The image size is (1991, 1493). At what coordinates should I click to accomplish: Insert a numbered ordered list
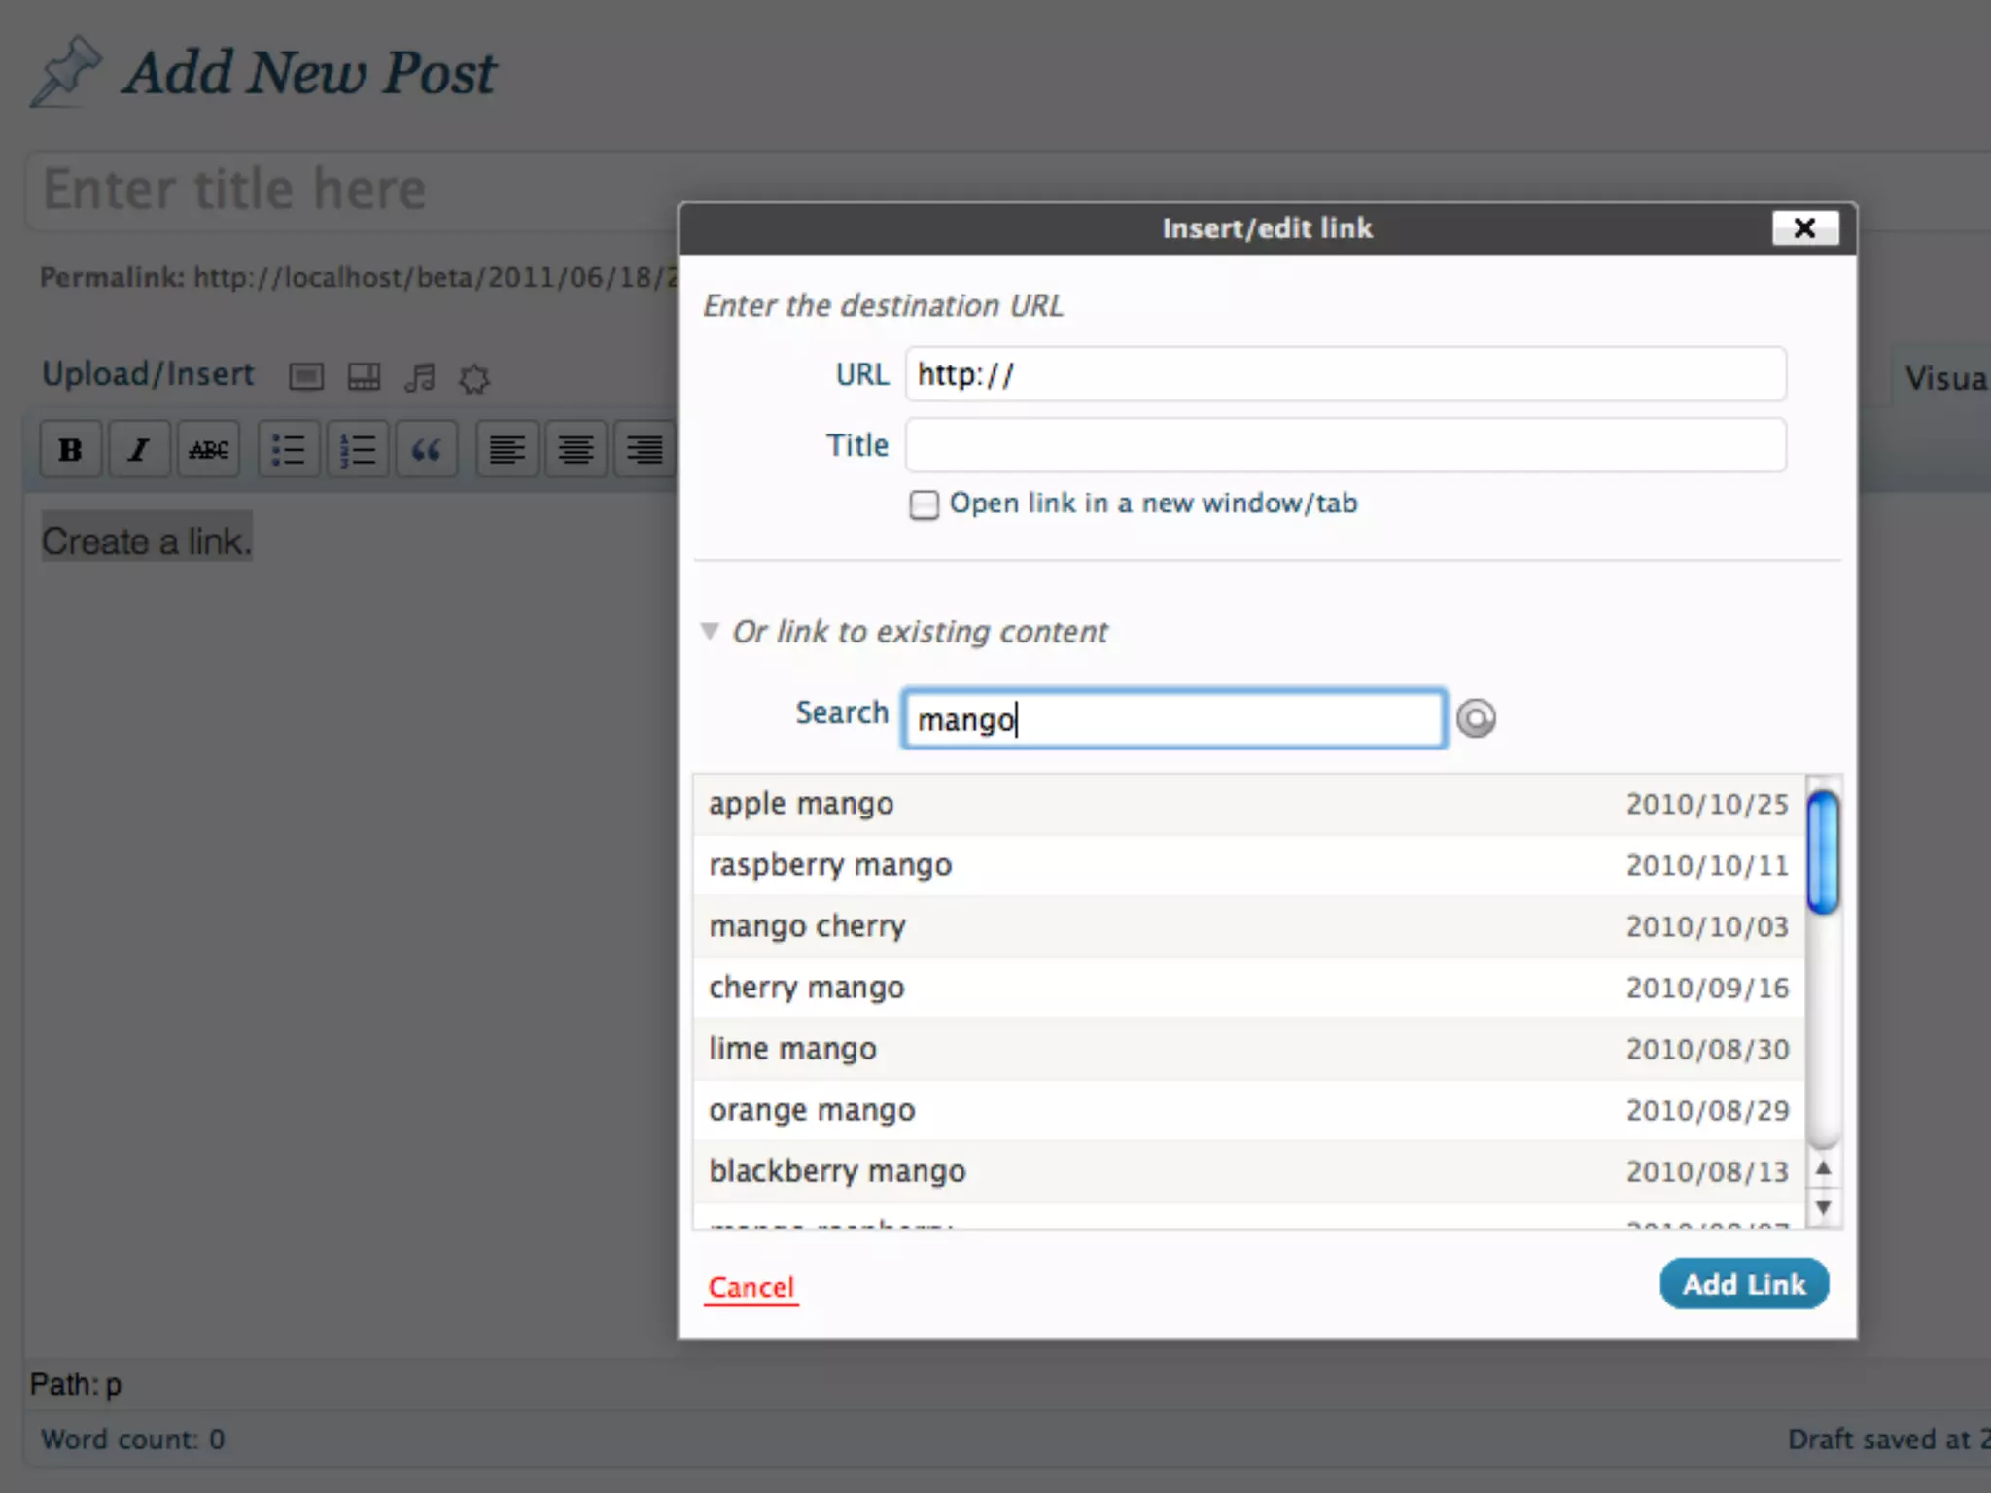(x=358, y=450)
